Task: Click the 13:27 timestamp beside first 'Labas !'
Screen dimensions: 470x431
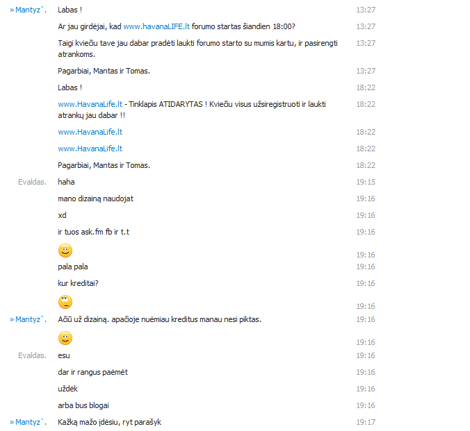Action: coord(366,10)
